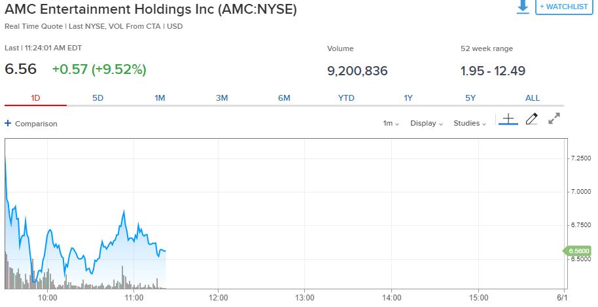
Task: Select the pencil drawing tool
Action: pos(532,119)
